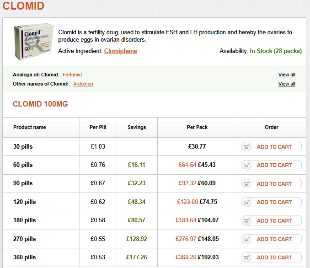Click the Per Pill column header
Screen dimensions: 310x268
coord(98,127)
